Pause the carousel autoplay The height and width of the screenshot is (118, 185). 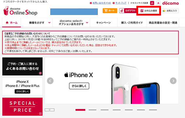[x=49, y=110]
